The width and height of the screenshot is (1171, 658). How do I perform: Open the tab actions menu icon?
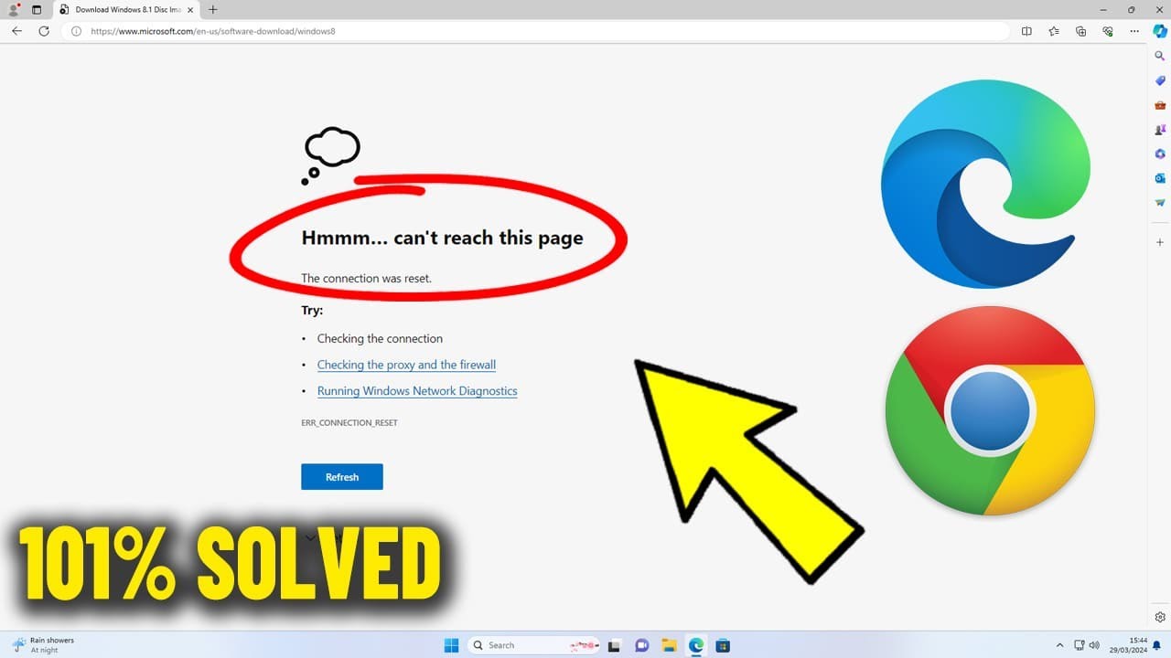[37, 9]
